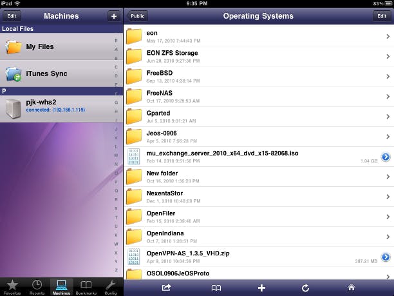Screen dimensions: 394x296
Task: Expand the OpenIndiana row chevron
Action: point(388,237)
